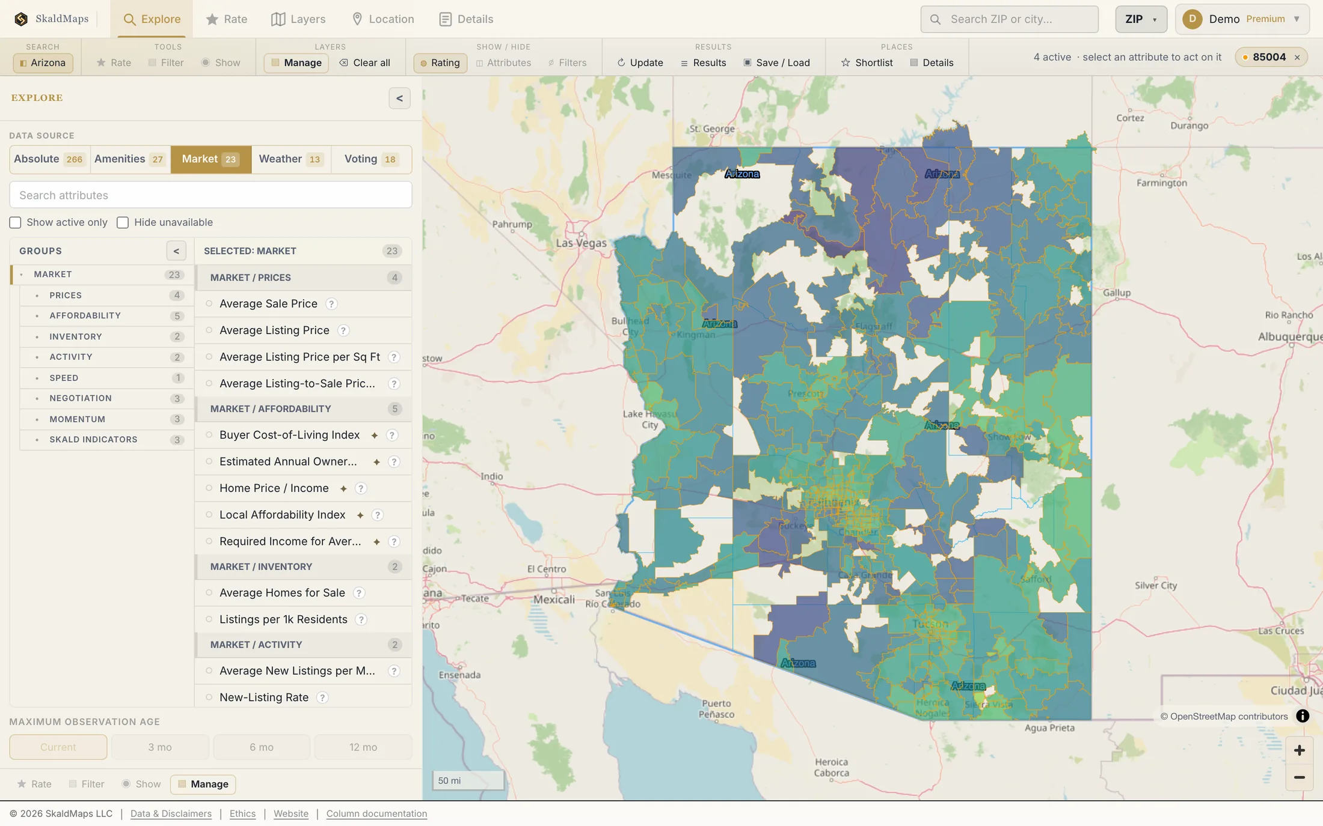Viewport: 1323px width, 826px height.
Task: Click the premium star beside Buyer Cost-of-Living Index
Action: pyautogui.click(x=374, y=436)
